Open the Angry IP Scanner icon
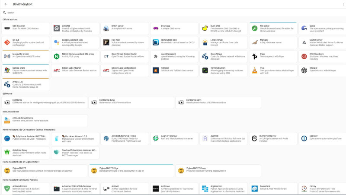 [156, 138]
